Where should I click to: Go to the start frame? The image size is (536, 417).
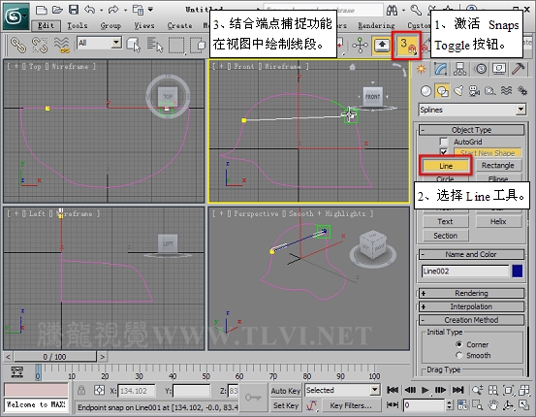point(393,390)
